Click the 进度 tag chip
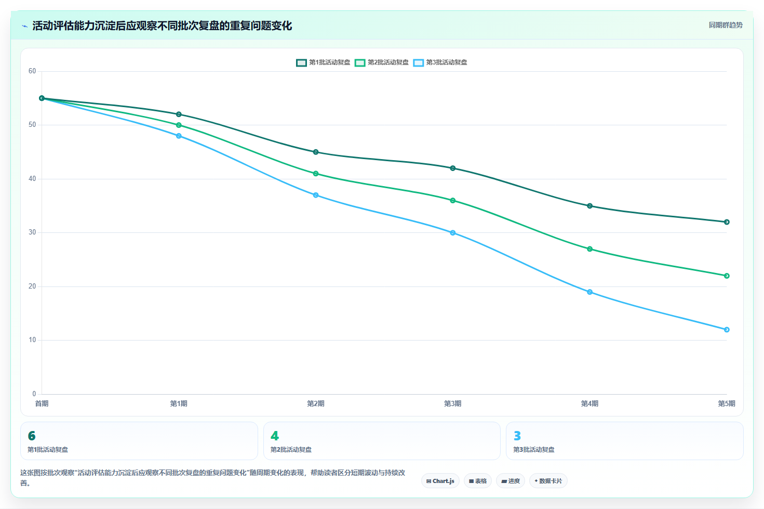 click(x=511, y=481)
